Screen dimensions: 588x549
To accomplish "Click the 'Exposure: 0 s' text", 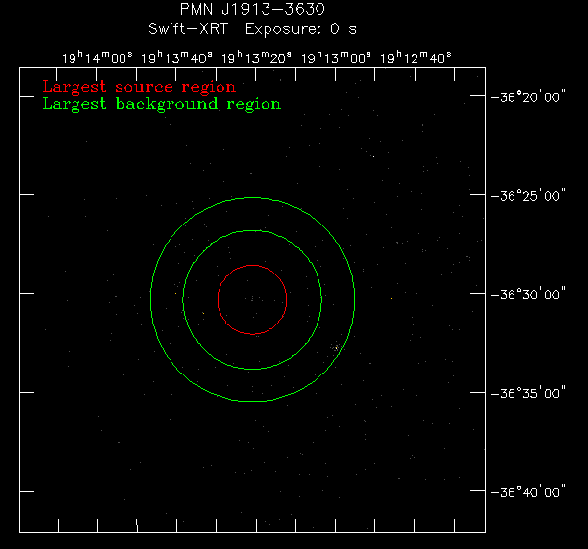I will point(301,29).
